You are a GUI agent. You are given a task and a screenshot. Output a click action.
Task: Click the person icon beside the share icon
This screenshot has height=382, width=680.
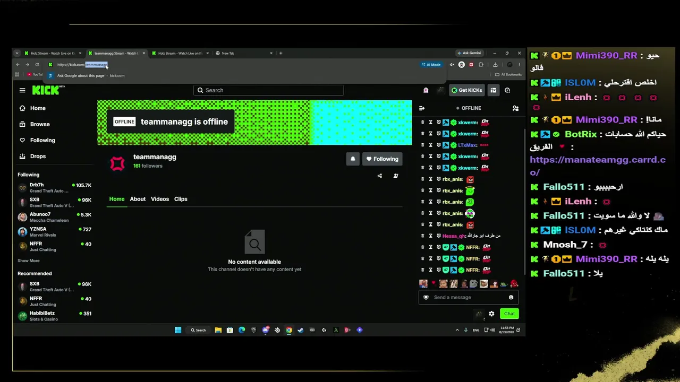396,176
